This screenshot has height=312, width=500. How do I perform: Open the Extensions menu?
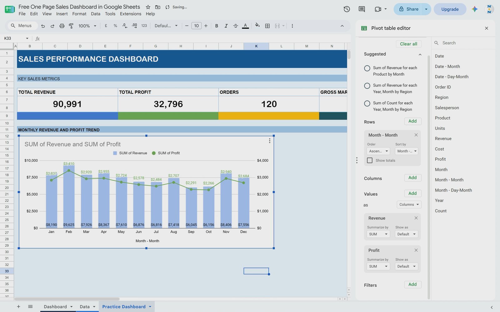click(x=131, y=14)
